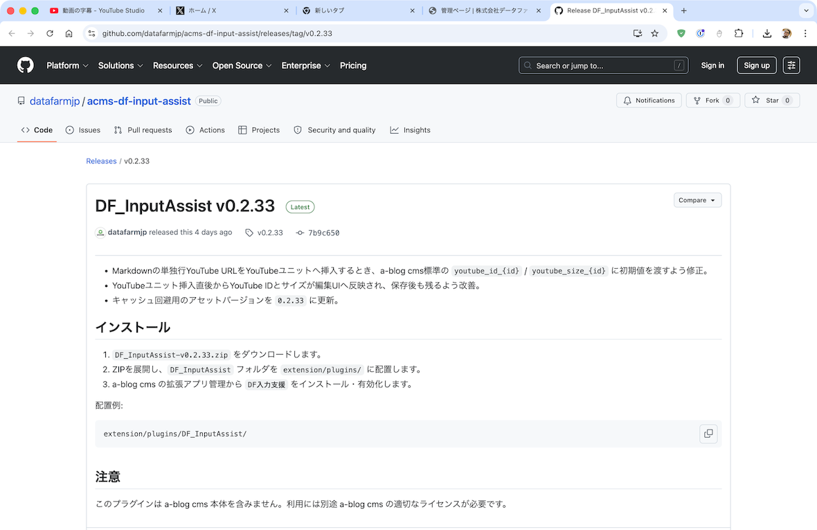Open the header appearance settings icon
817x530 pixels.
[x=791, y=65]
